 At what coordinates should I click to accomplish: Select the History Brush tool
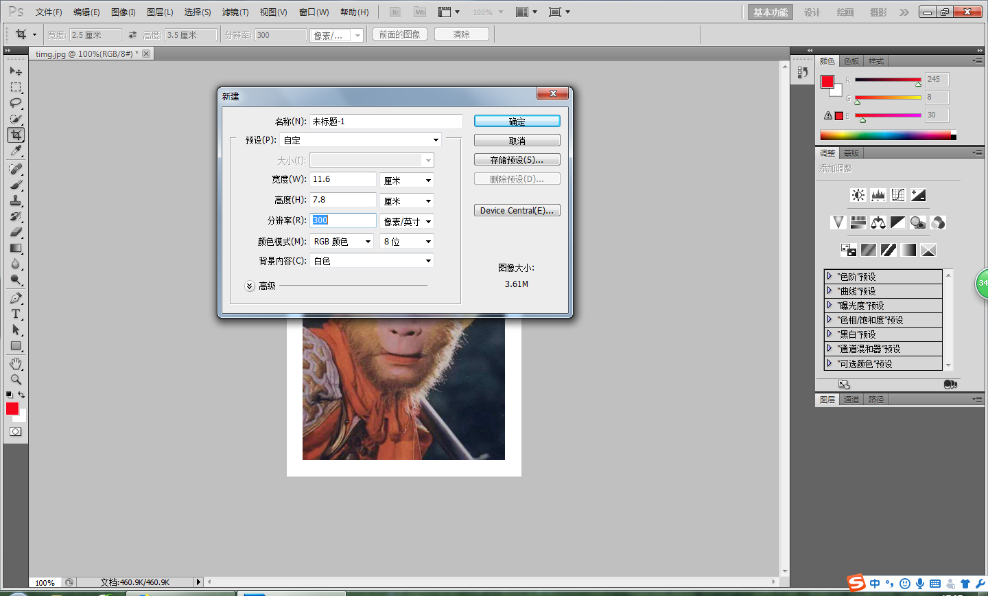(x=16, y=216)
